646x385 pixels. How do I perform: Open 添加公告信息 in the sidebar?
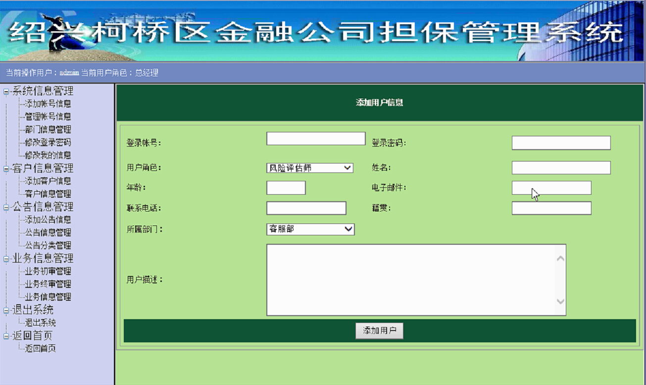point(48,220)
